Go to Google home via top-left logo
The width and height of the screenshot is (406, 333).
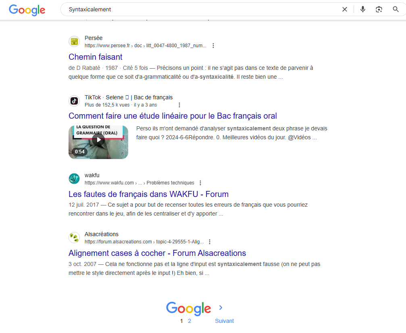(x=27, y=10)
